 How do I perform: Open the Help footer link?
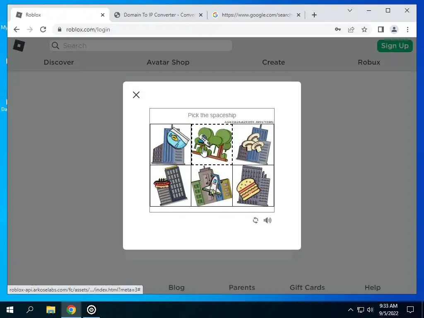[372, 287]
